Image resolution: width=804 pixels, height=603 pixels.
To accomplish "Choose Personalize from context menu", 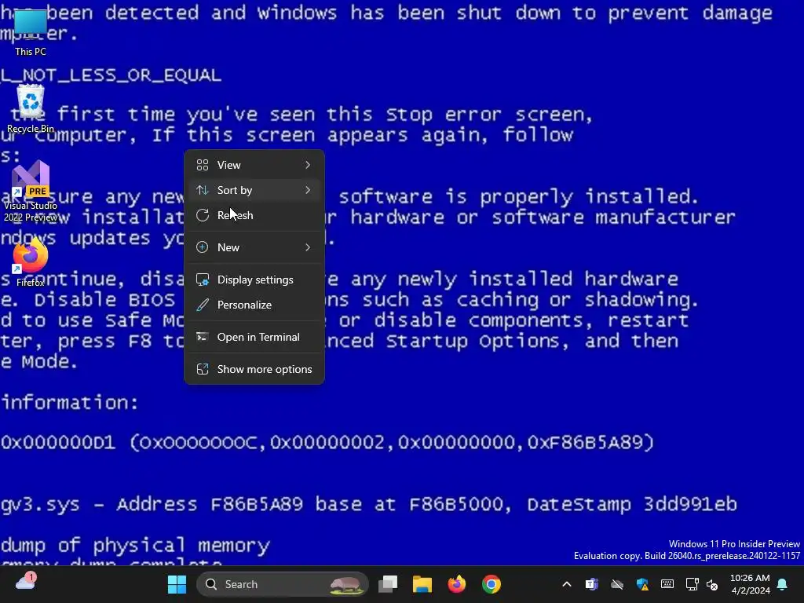I will (254, 305).
